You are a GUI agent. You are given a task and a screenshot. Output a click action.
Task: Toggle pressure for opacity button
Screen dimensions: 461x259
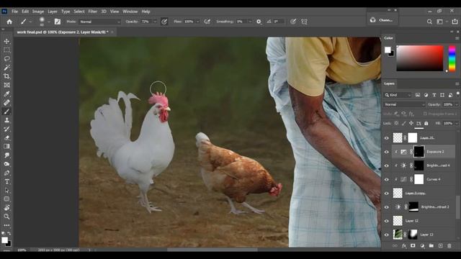(164, 22)
